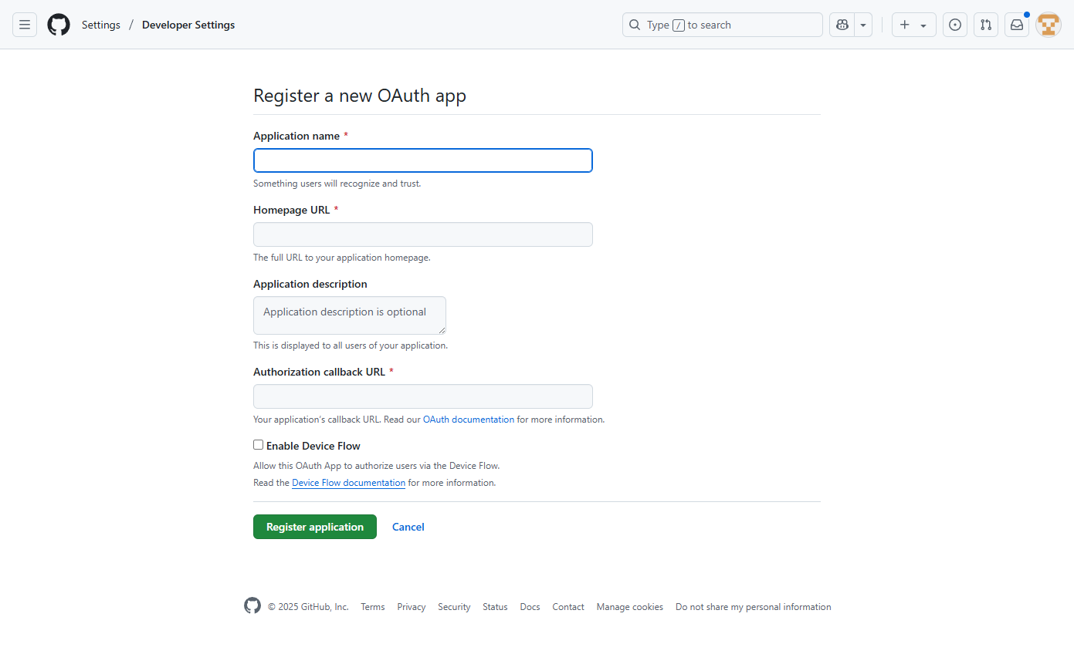Click the search bar in the header
Viewport: 1074px width, 654px height.
tap(723, 25)
